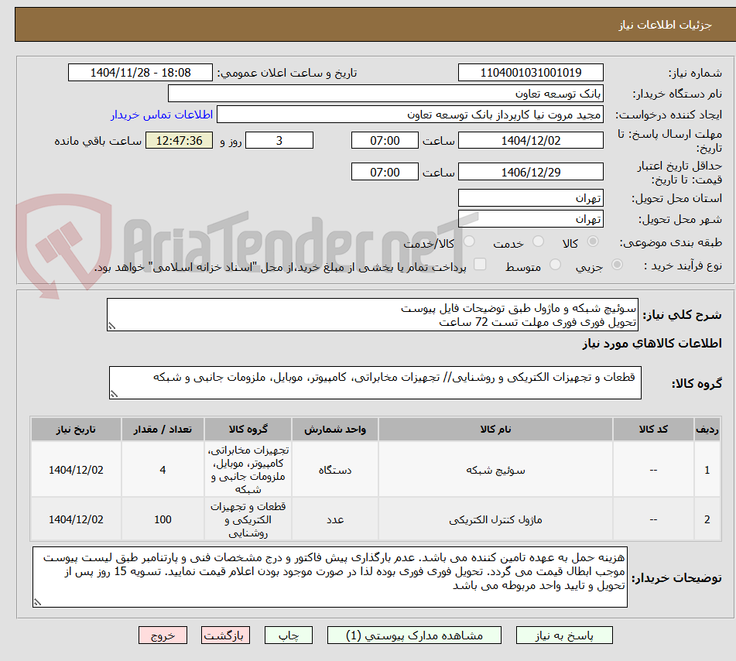Click the 'ماژول کنترل الکتریکی' item name cell
This screenshot has height=661, width=736.
click(x=495, y=519)
